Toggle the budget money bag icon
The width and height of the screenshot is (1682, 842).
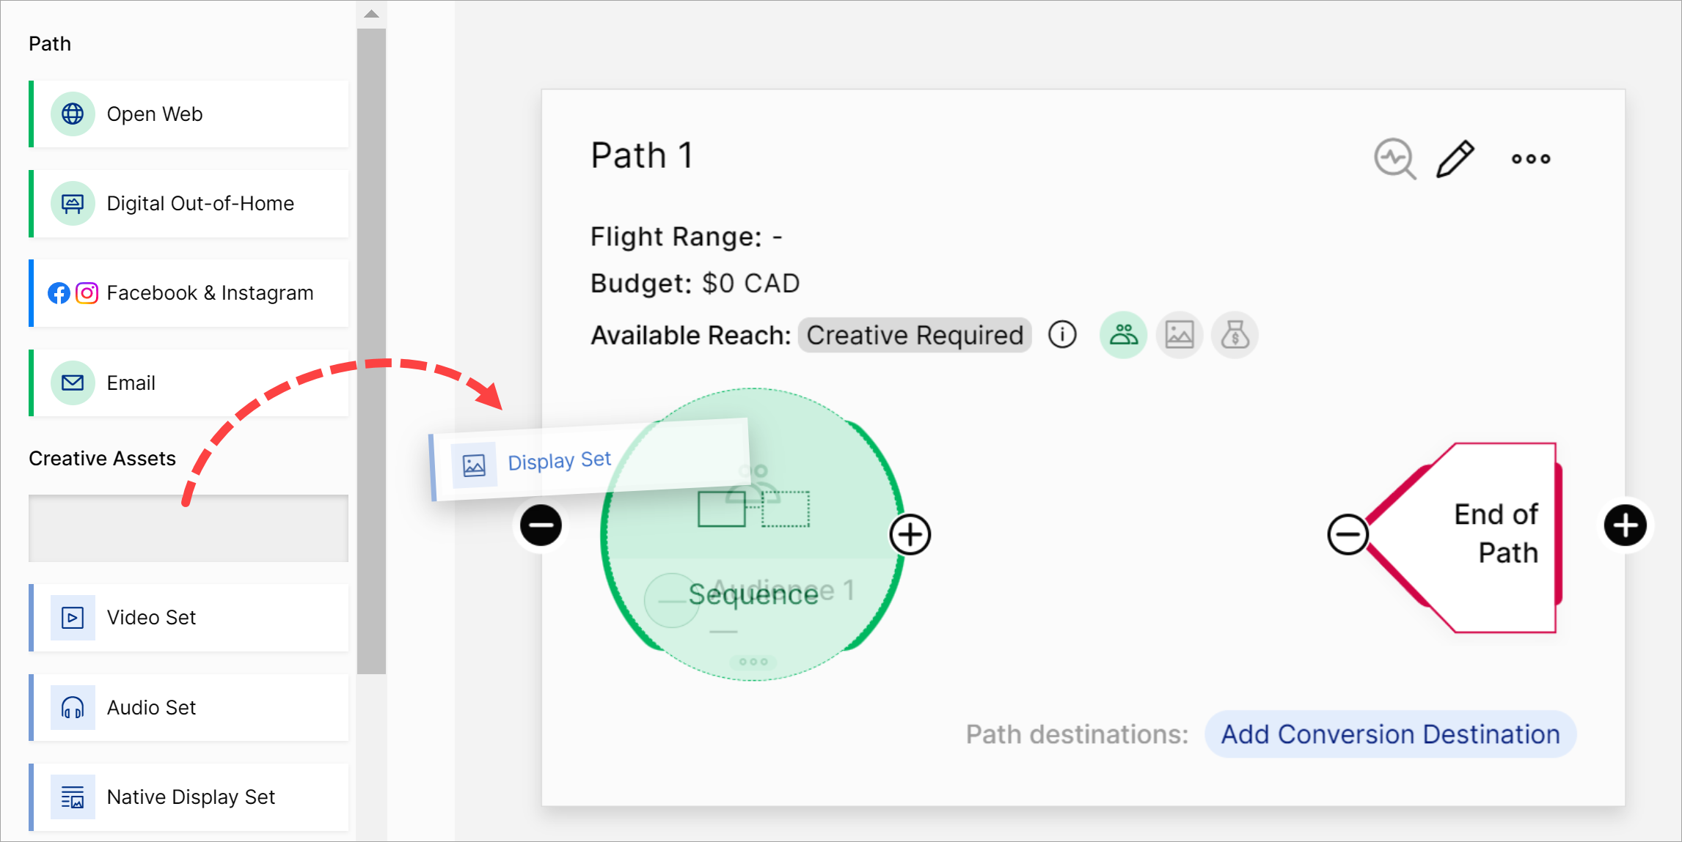(x=1235, y=335)
